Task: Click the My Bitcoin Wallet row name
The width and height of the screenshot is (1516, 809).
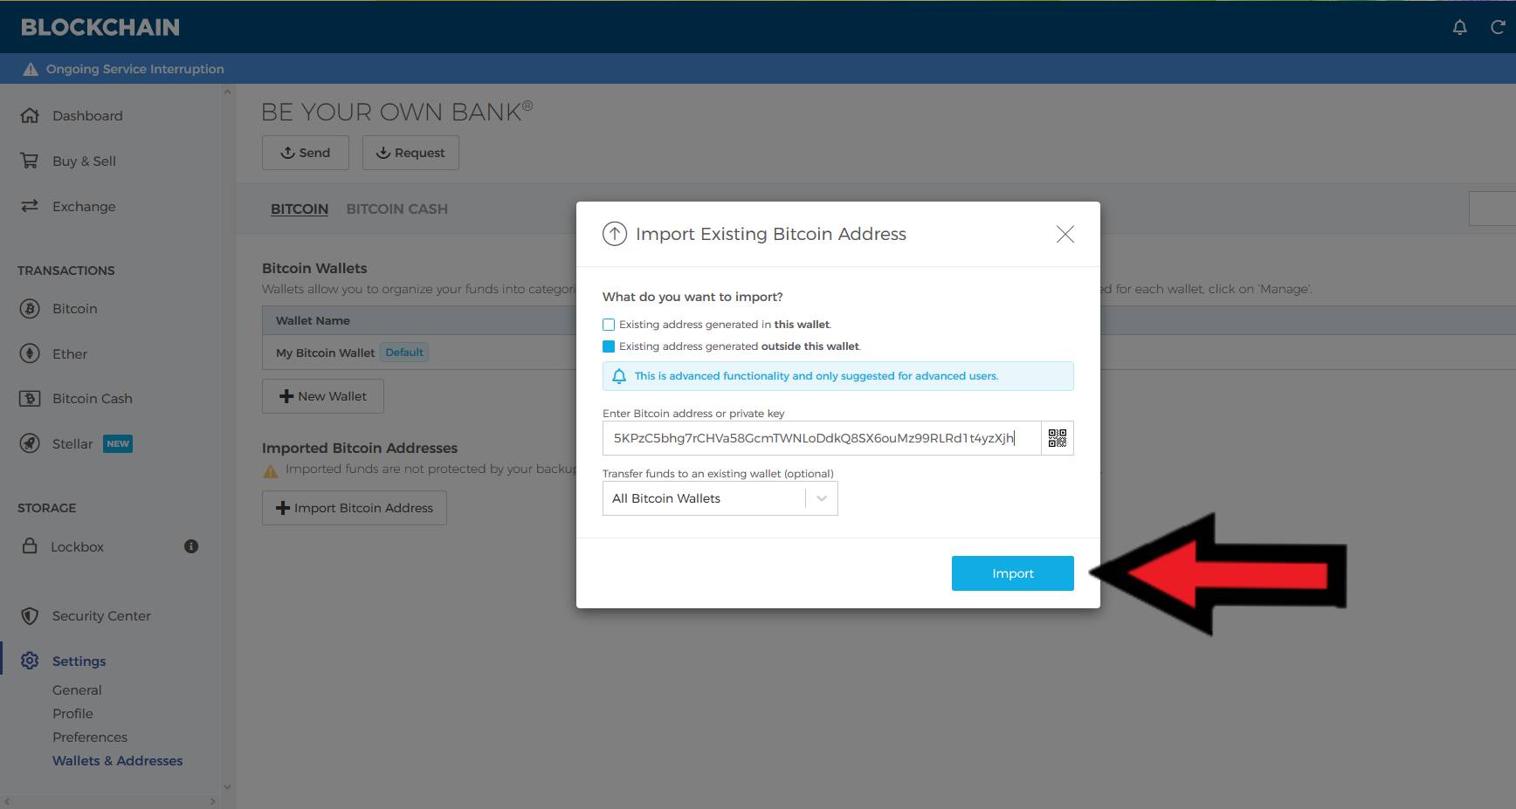Action: coord(325,353)
